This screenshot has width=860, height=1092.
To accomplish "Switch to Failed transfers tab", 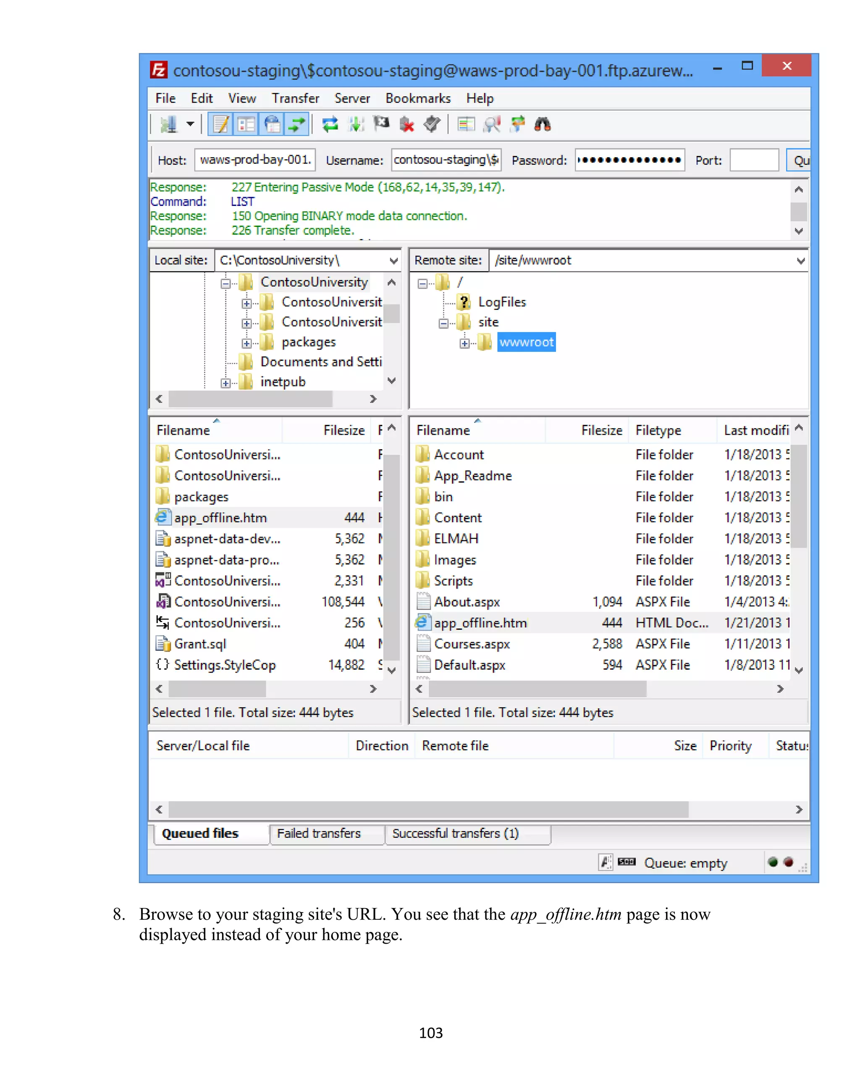I will 327,834.
